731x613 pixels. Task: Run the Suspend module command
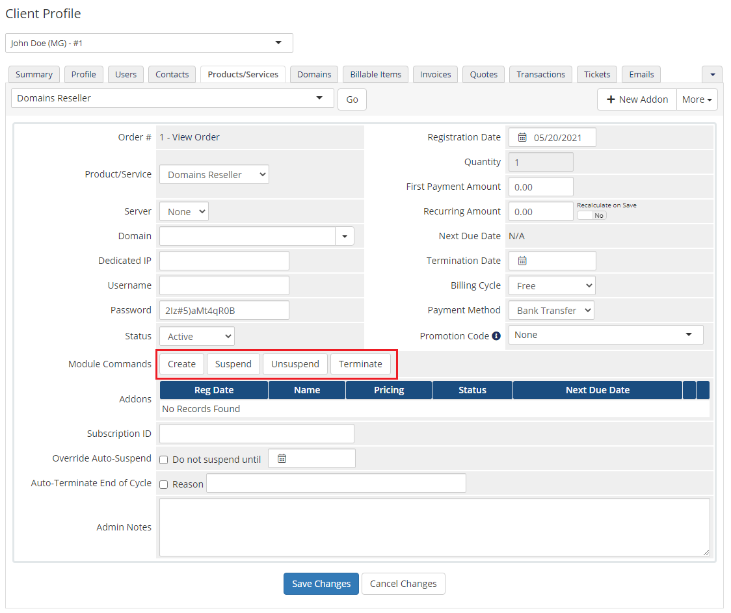233,364
